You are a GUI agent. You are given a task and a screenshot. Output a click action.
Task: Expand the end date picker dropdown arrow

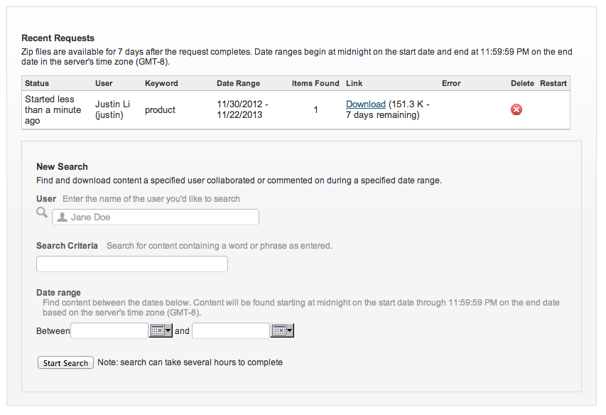coord(289,330)
